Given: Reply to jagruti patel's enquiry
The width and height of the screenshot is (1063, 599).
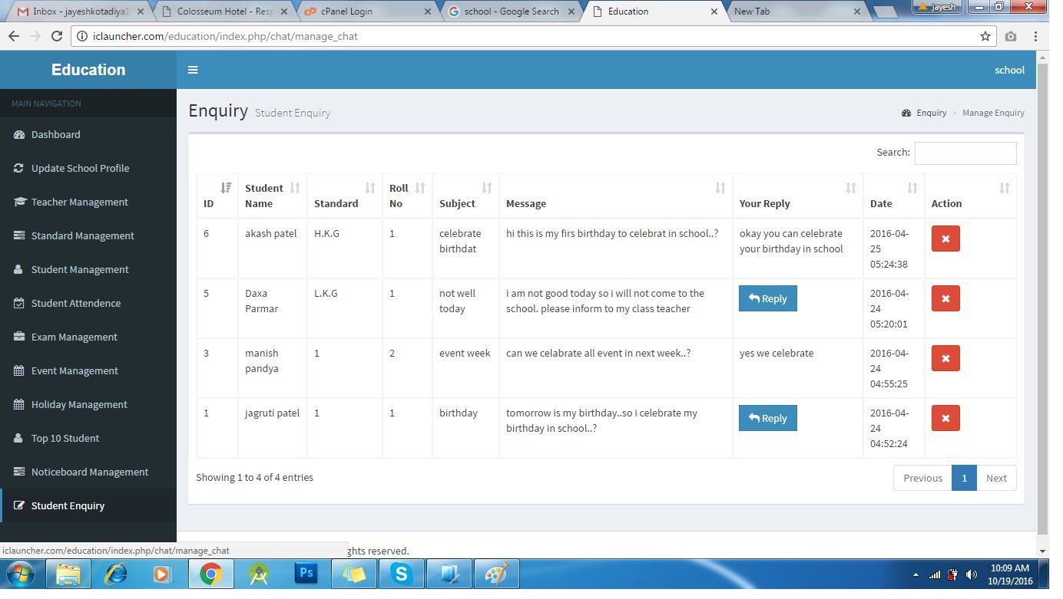Looking at the screenshot, I should click(768, 418).
